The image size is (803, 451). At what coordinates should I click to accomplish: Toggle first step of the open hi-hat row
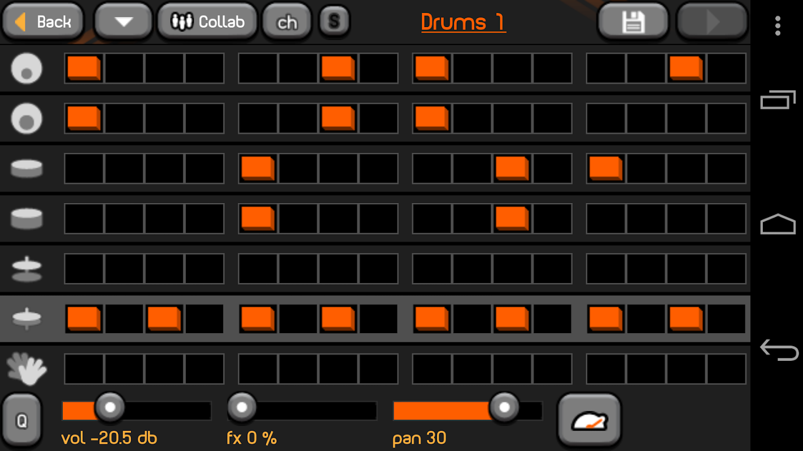tap(84, 269)
